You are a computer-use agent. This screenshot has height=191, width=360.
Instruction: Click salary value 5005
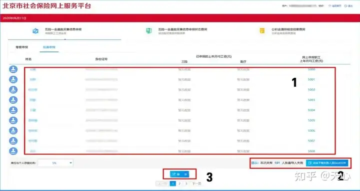[x=311, y=120]
